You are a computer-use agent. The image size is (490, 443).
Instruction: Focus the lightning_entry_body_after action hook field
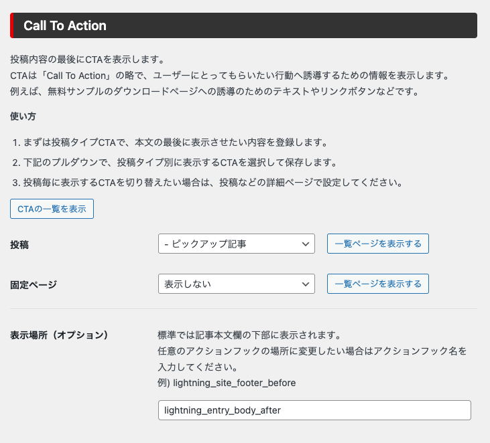314,410
